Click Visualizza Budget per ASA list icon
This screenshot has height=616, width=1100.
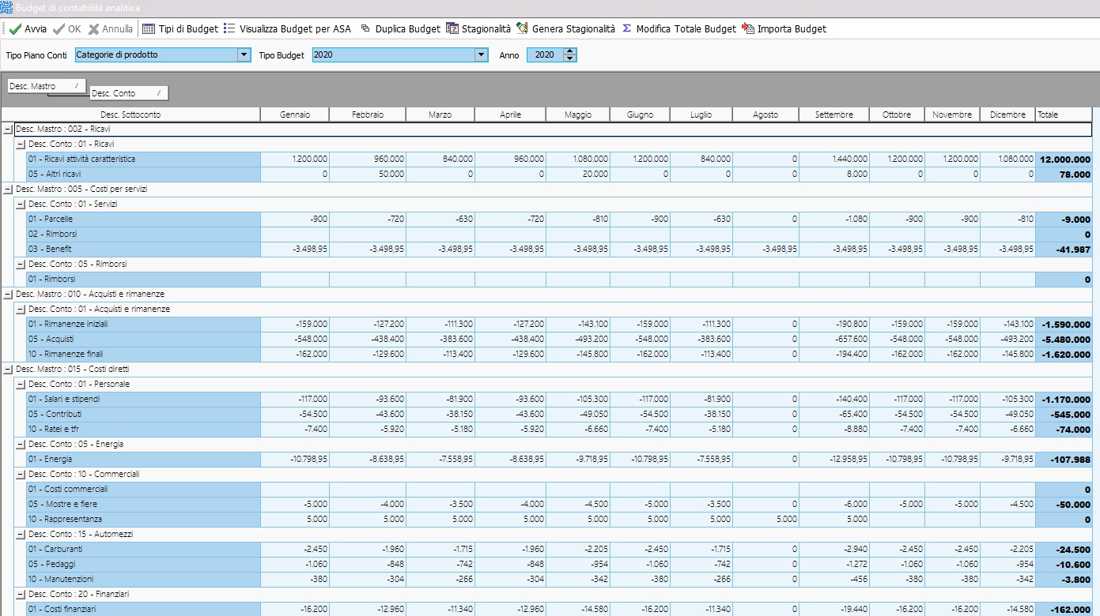pos(229,29)
